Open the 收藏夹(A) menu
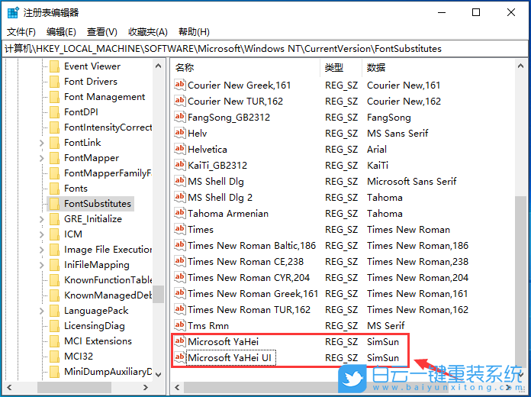Viewport: 531px width, 397px height. coord(147,32)
